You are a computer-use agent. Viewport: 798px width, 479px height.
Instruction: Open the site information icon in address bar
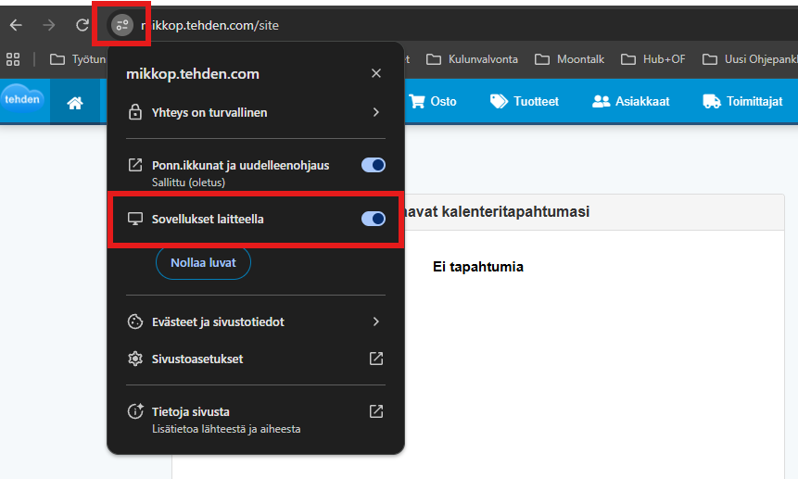tap(122, 25)
